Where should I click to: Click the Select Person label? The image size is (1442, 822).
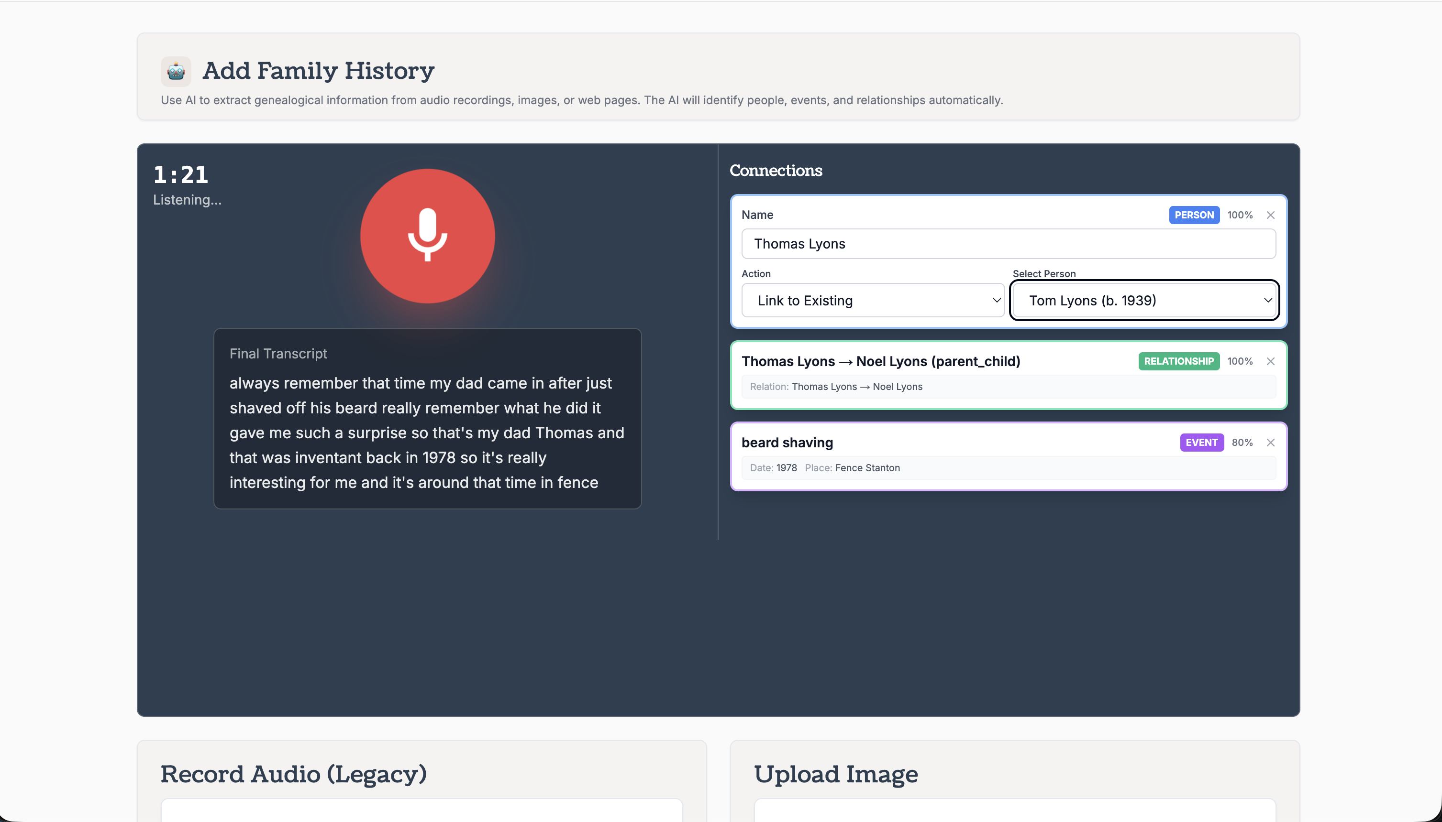[1044, 274]
